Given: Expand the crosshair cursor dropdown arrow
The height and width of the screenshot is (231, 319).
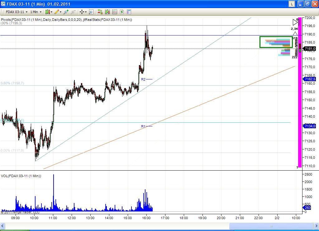Looking at the screenshot, I should 85,12.
